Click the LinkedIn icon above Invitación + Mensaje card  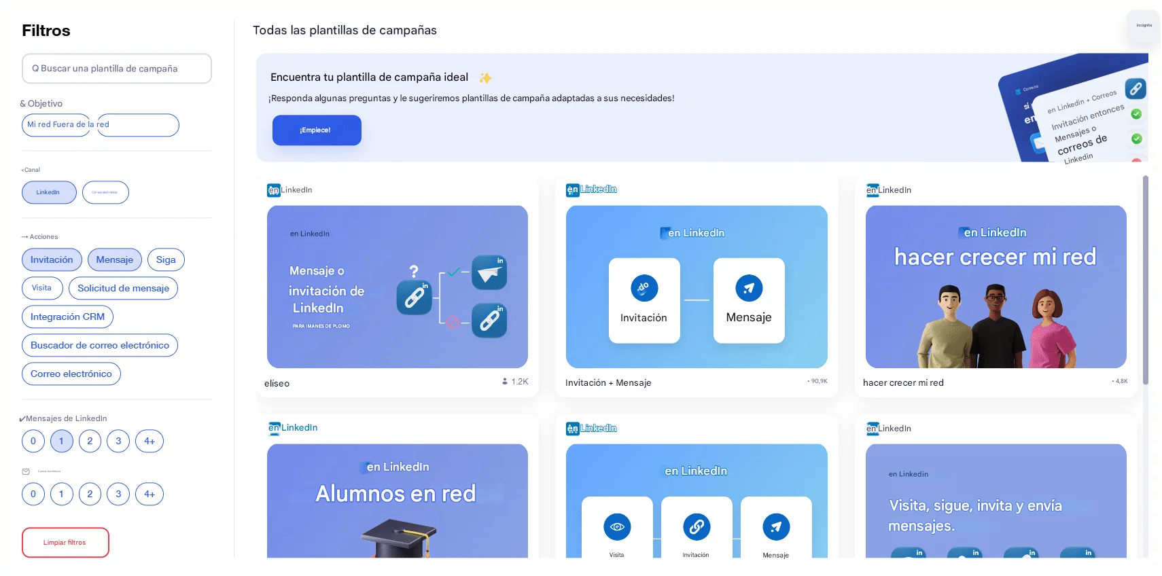(x=573, y=190)
